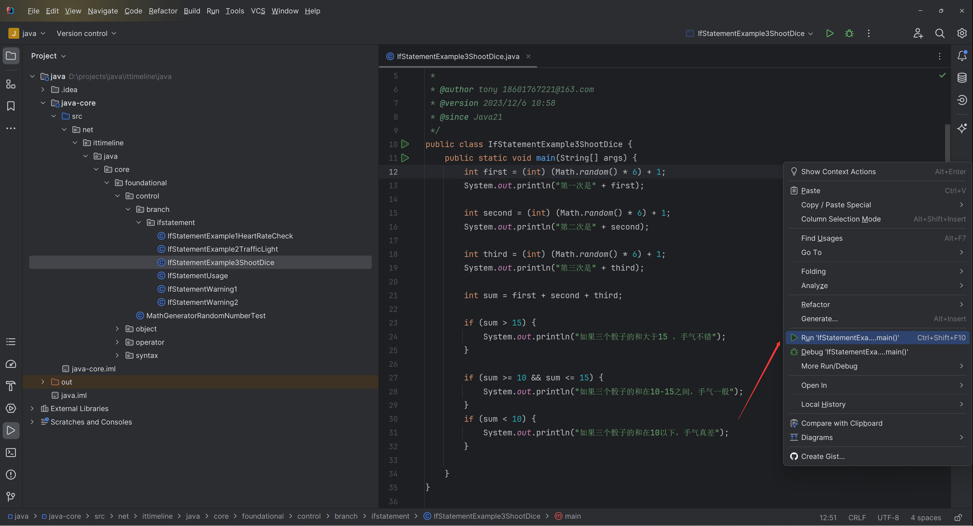The height and width of the screenshot is (526, 973).
Task: Choose Find Usages in context menu
Action: (x=877, y=238)
